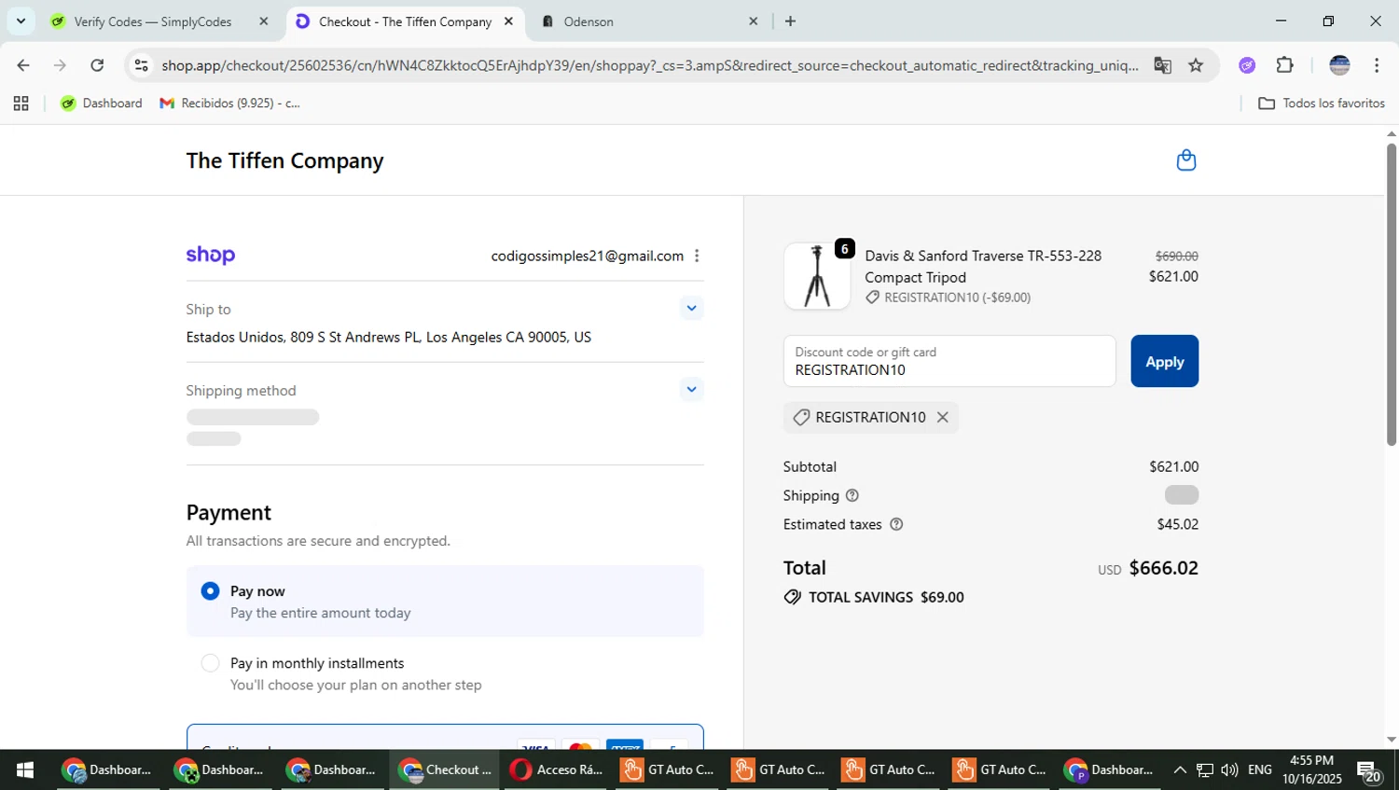Click the codigossimples21@gmail.com email text
The width and height of the screenshot is (1399, 790).
[x=587, y=256]
